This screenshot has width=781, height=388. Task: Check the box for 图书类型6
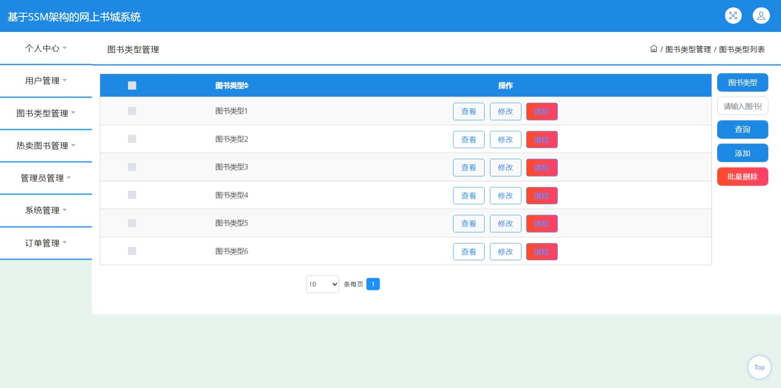point(132,251)
